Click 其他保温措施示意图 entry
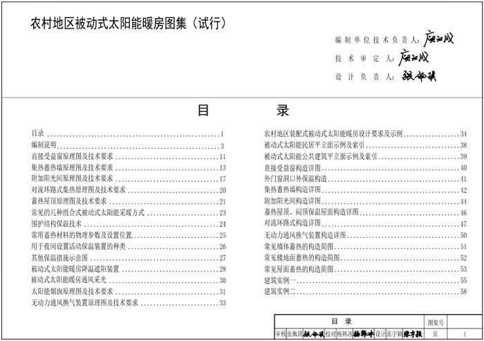This screenshot has width=484, height=341. 129,257
